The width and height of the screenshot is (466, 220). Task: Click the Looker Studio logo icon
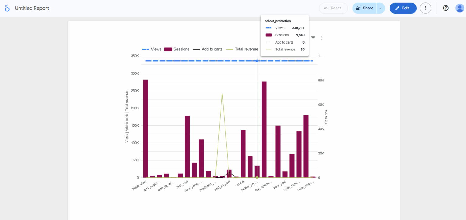(7, 8)
